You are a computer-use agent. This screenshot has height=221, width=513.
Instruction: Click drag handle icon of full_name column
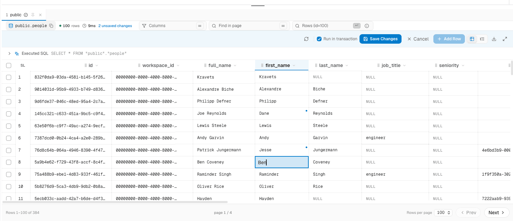[x=205, y=65]
